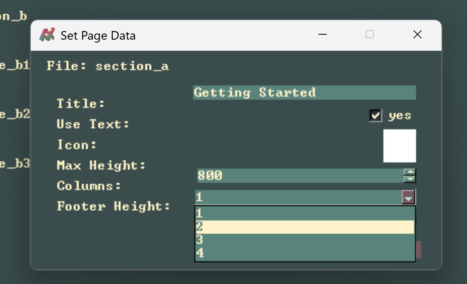Close the Set Page Data dialog

pos(417,35)
